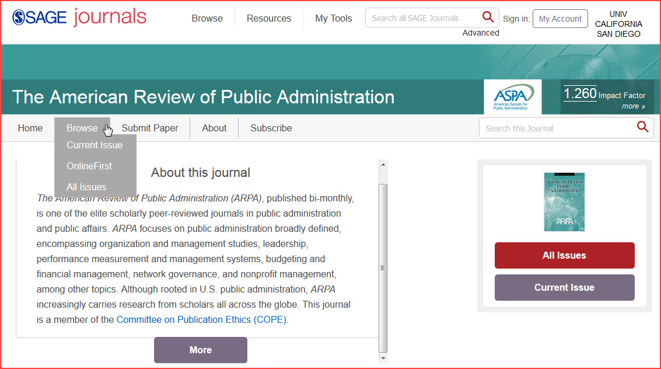Select Current Issue from Browse dropdown
This screenshot has height=369, width=661.
(x=95, y=145)
